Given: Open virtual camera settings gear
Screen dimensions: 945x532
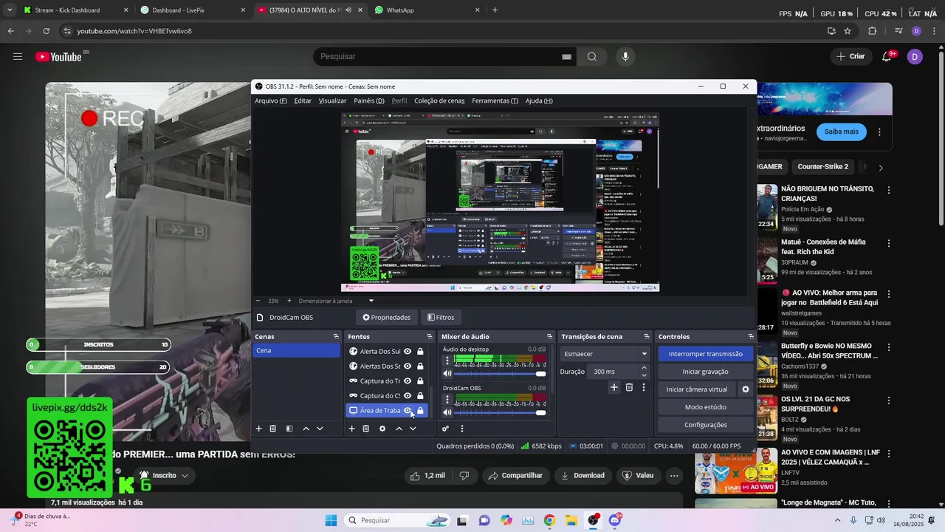Looking at the screenshot, I should pyautogui.click(x=745, y=389).
